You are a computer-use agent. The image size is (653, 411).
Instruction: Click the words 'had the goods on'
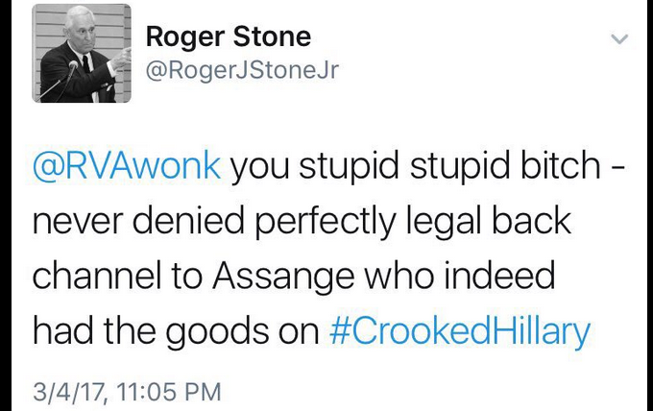tap(176, 332)
